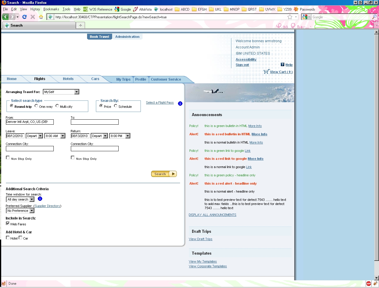
Task: Click the info icon beside Flight Pass
Action: tap(180, 103)
